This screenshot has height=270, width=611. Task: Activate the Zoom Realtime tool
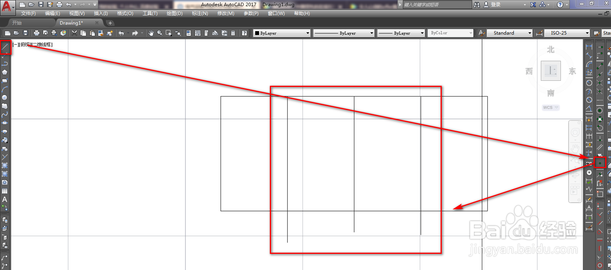pyautogui.click(x=160, y=33)
